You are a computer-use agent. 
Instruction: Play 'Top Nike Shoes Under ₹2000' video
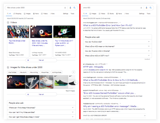pyautogui.click(x=18, y=32)
